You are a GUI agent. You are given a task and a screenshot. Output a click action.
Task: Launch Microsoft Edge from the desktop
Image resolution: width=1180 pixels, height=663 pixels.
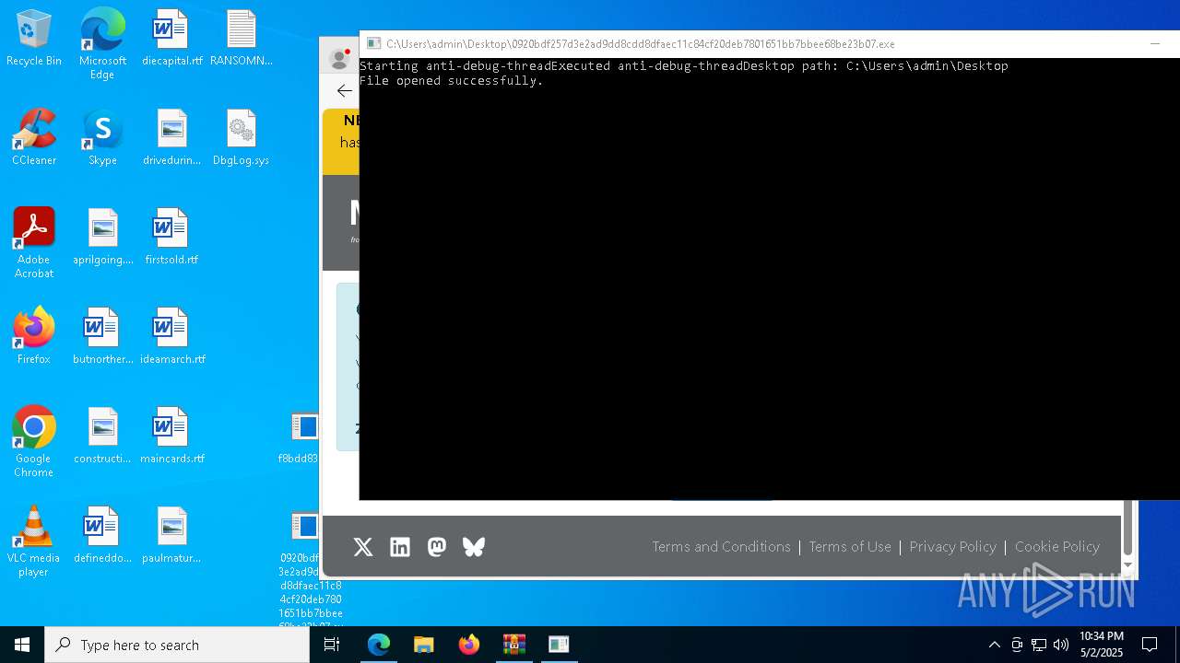[102, 43]
